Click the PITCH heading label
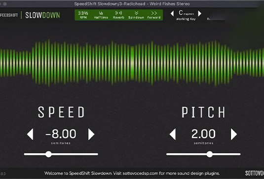Screen dimensions: 264x179 tap(203, 112)
